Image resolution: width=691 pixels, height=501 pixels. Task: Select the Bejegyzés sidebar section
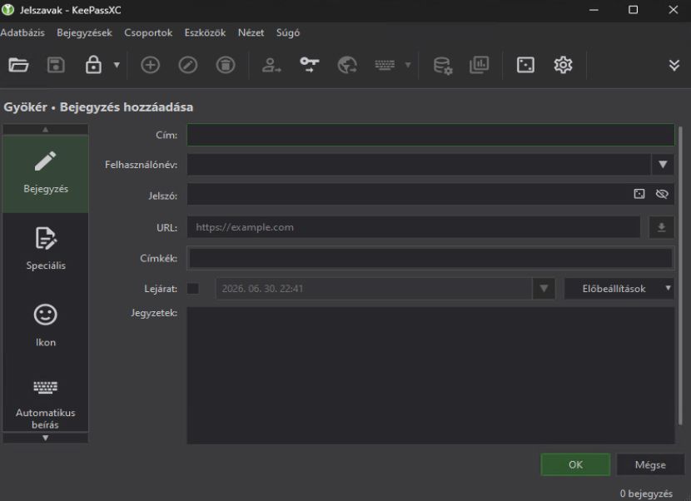point(46,174)
